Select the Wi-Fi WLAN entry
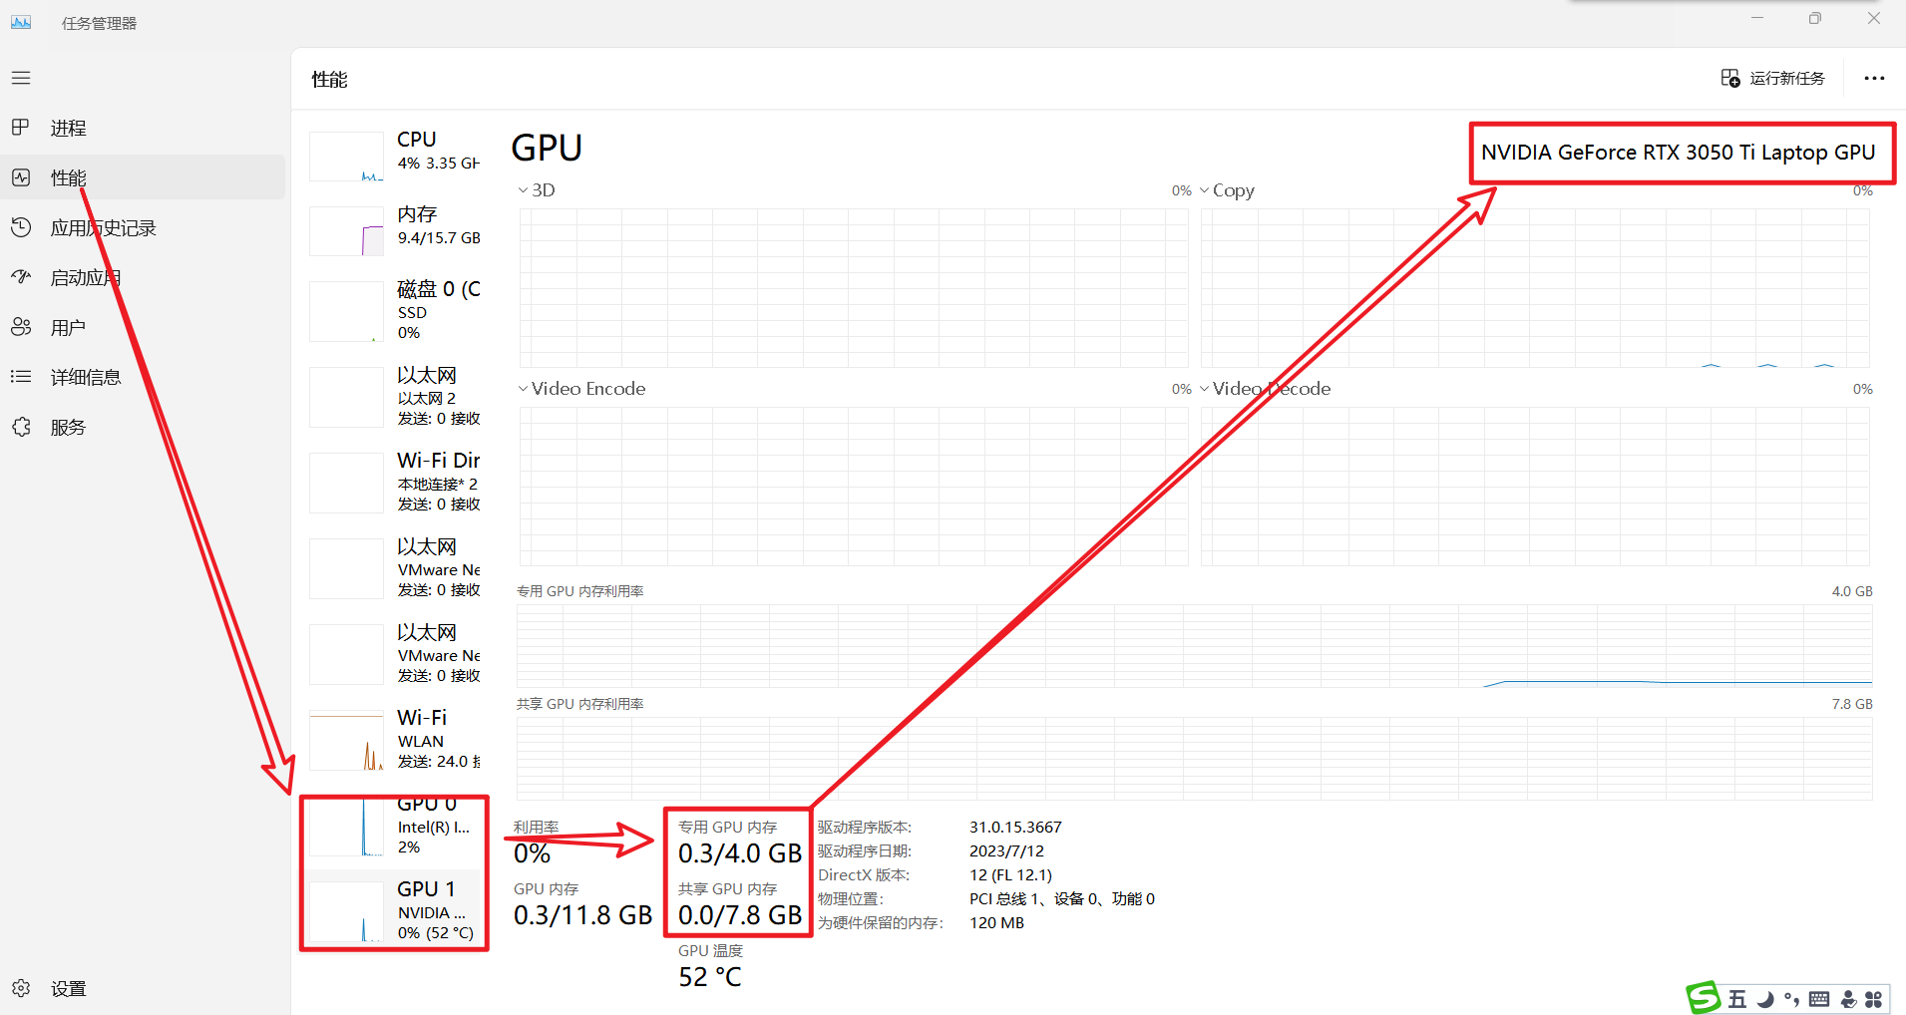This screenshot has width=1906, height=1015. 395,740
